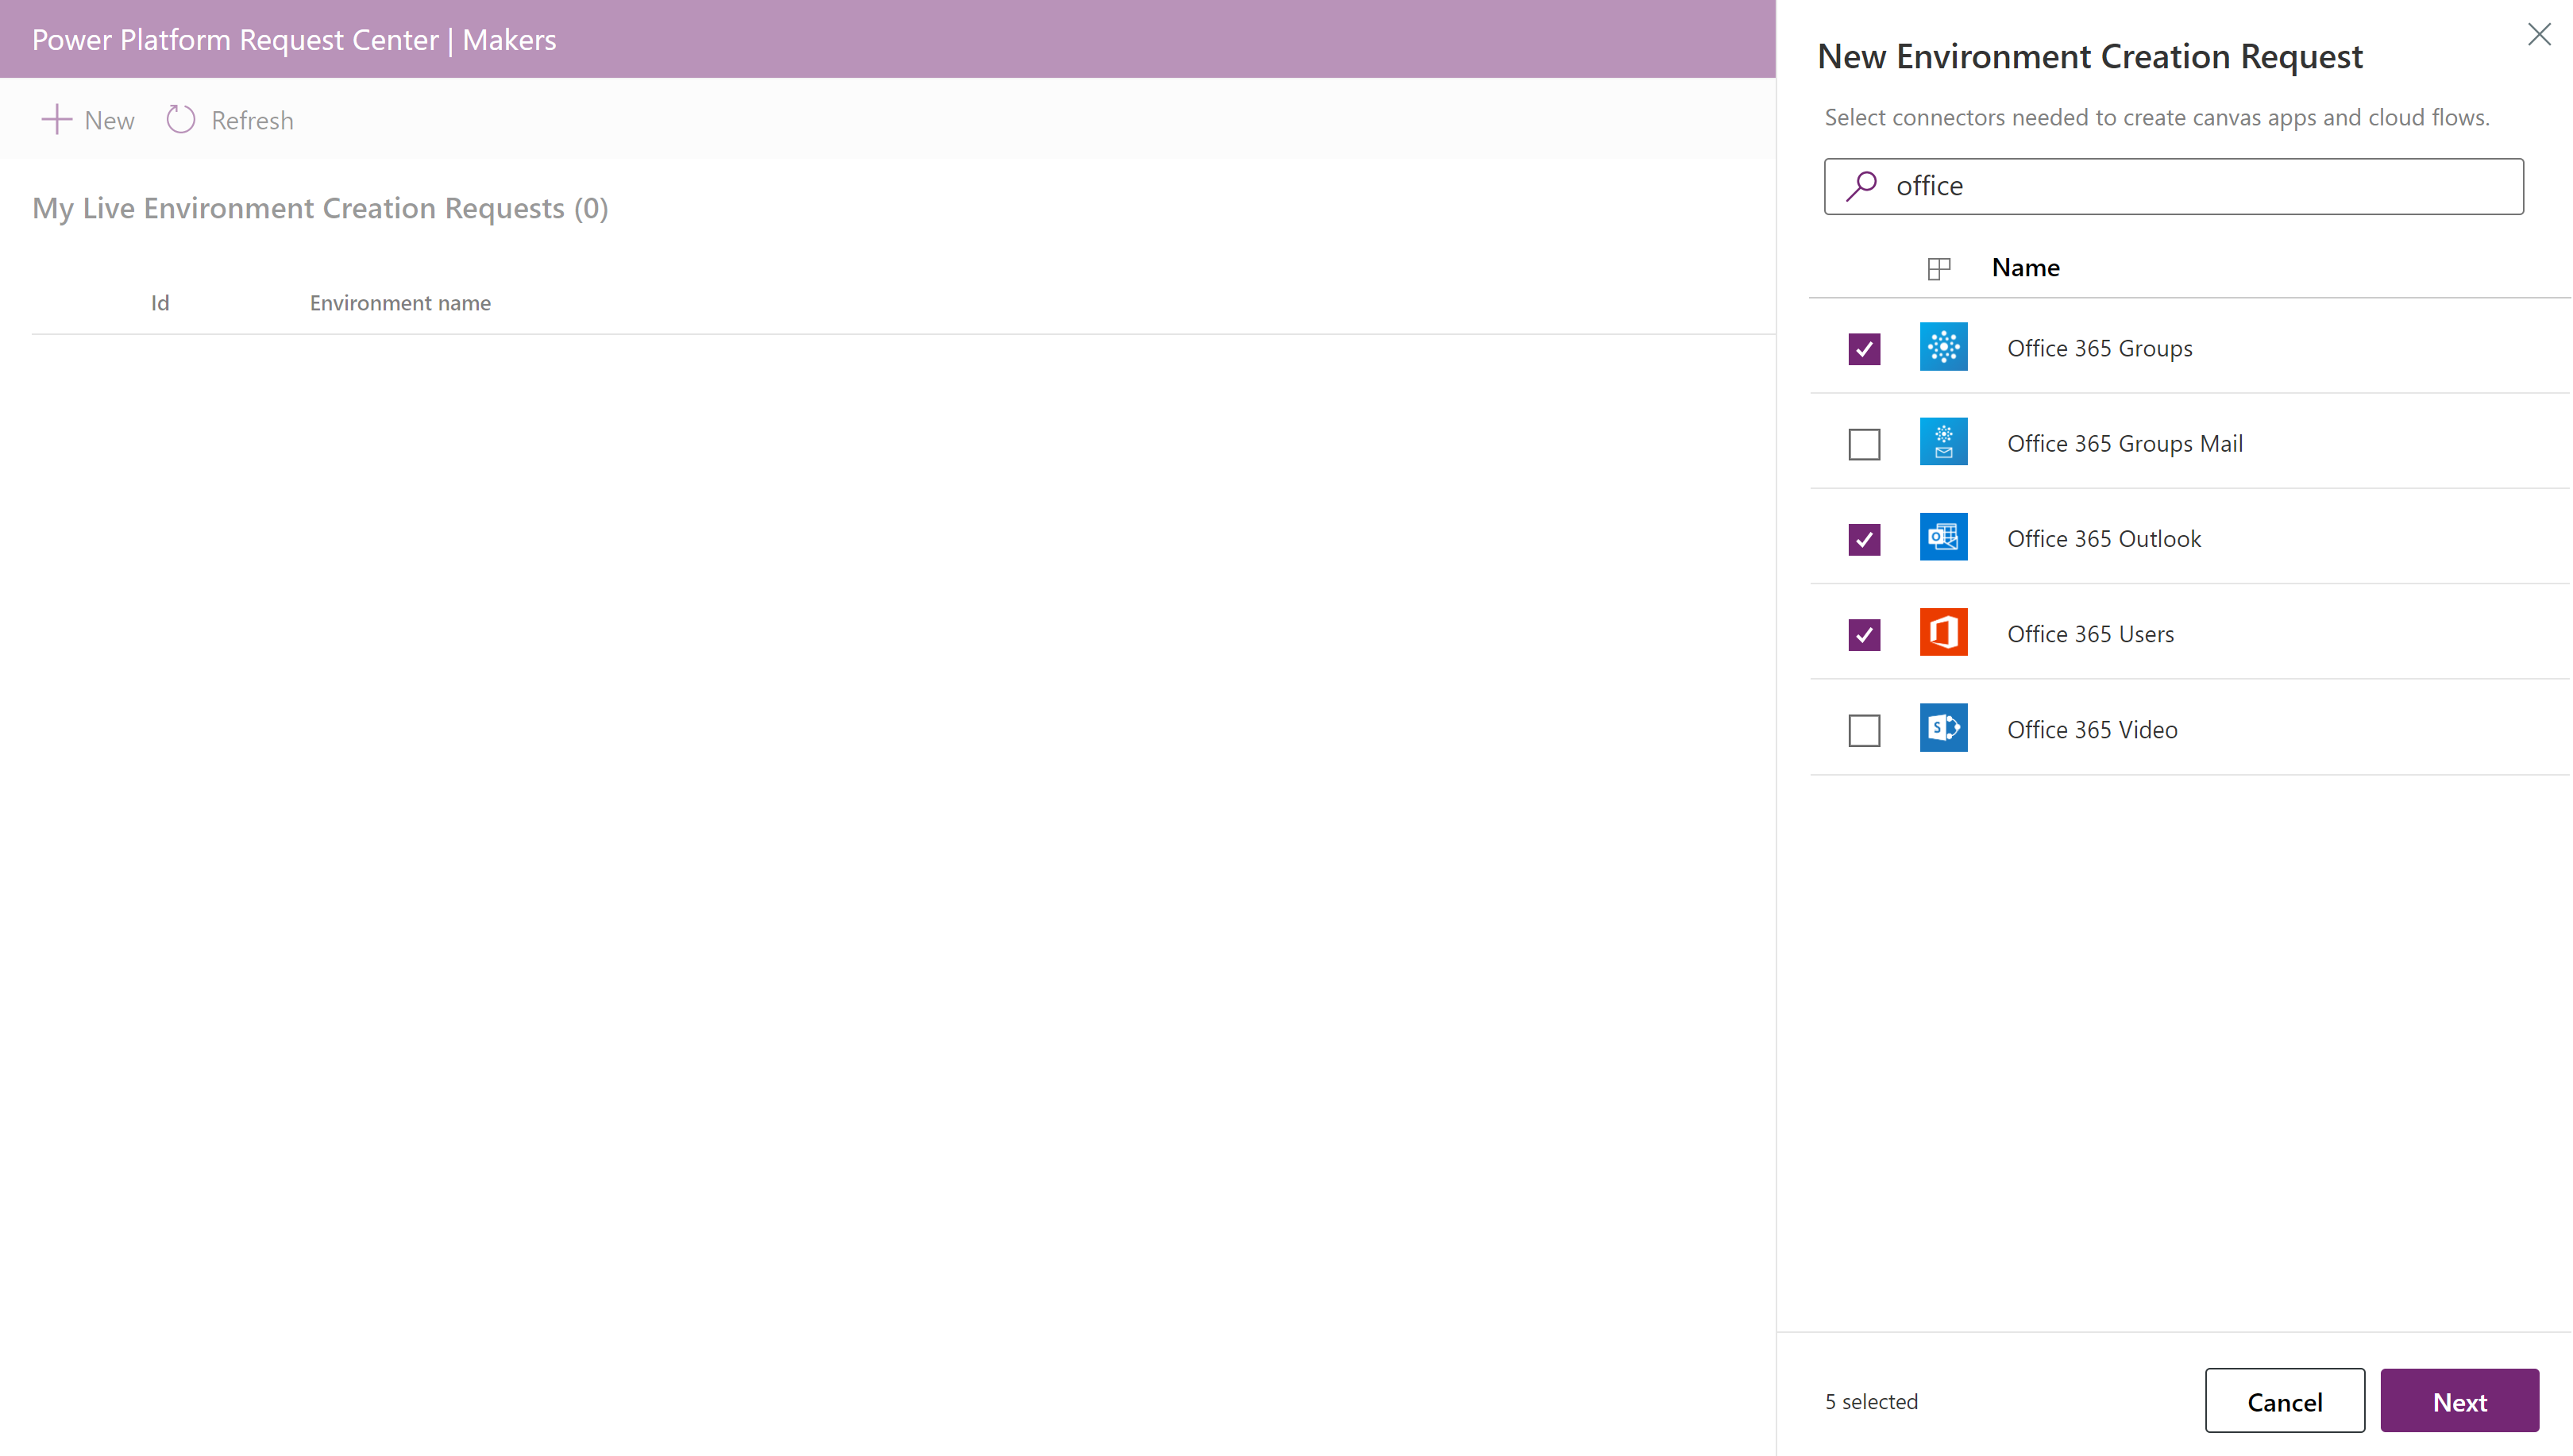Viewport: 2573px width, 1456px height.
Task: Click the Office 365 Video connector icon
Action: tap(1944, 728)
